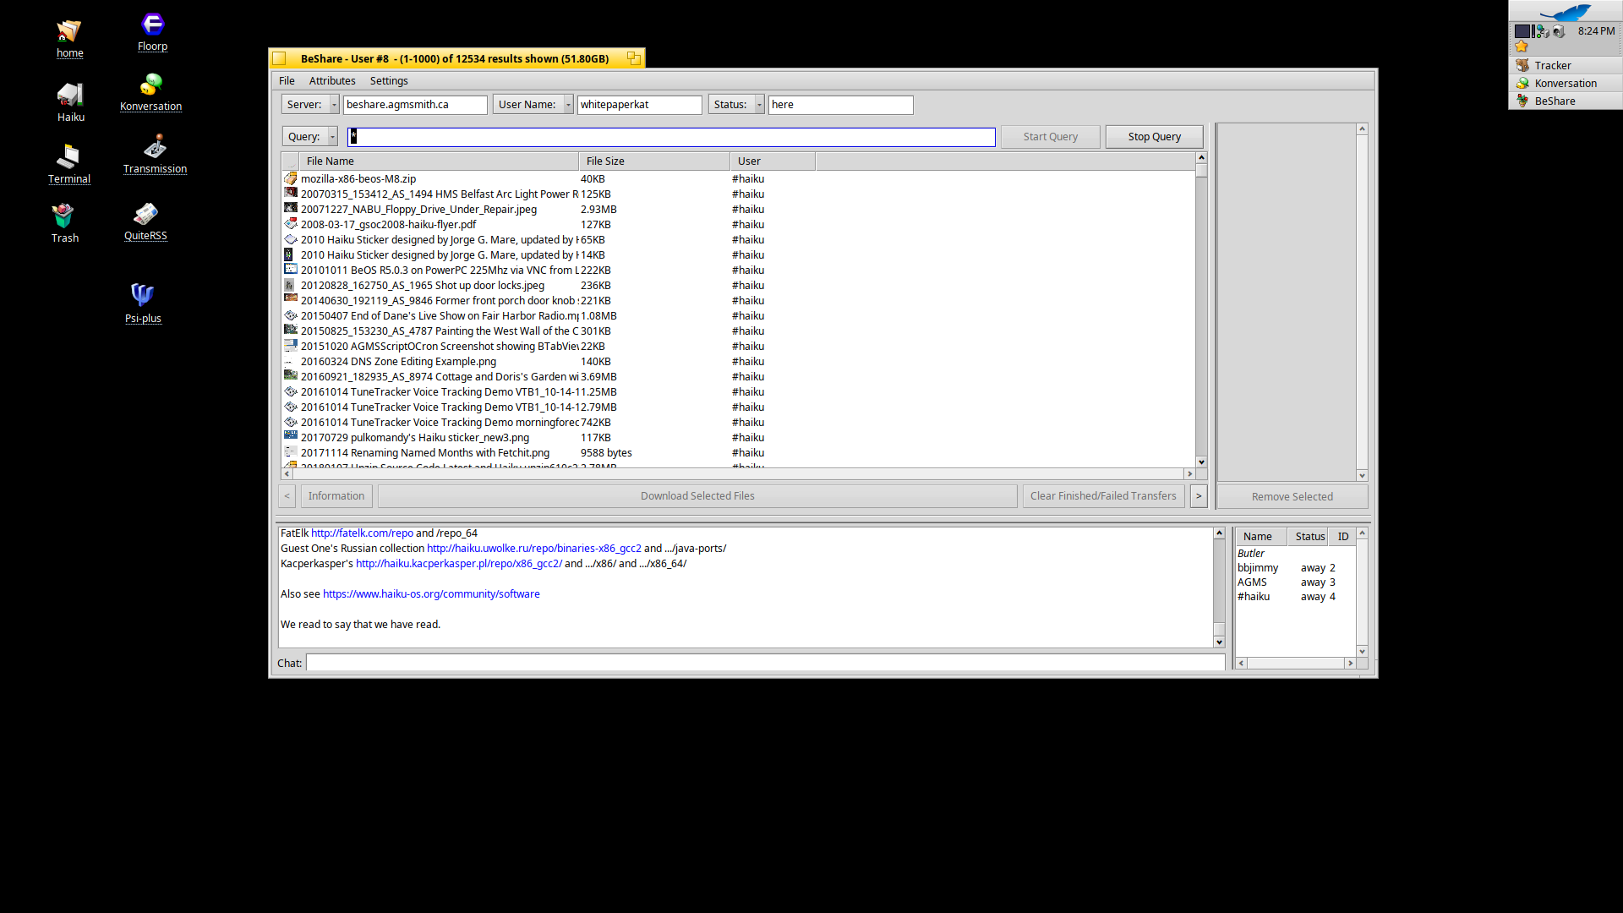Click the icon of mozilla-x86-beos-M8.zip

[x=291, y=178]
